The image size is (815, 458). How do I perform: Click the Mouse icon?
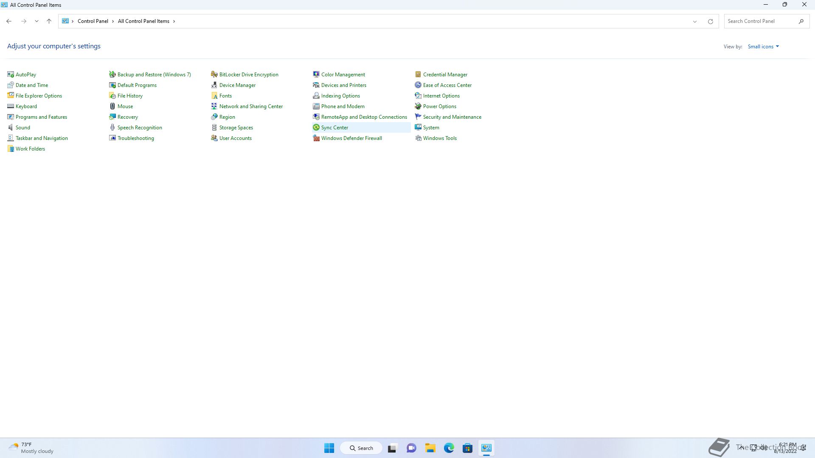[x=112, y=106]
